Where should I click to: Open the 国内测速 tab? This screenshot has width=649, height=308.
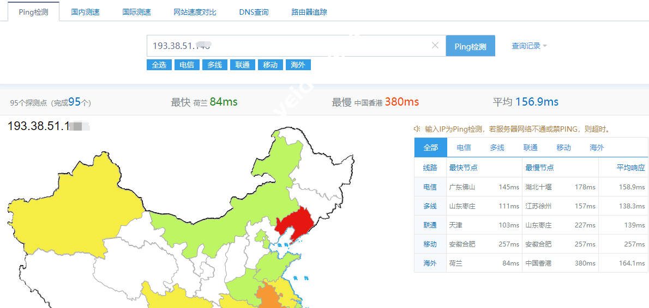pyautogui.click(x=85, y=12)
